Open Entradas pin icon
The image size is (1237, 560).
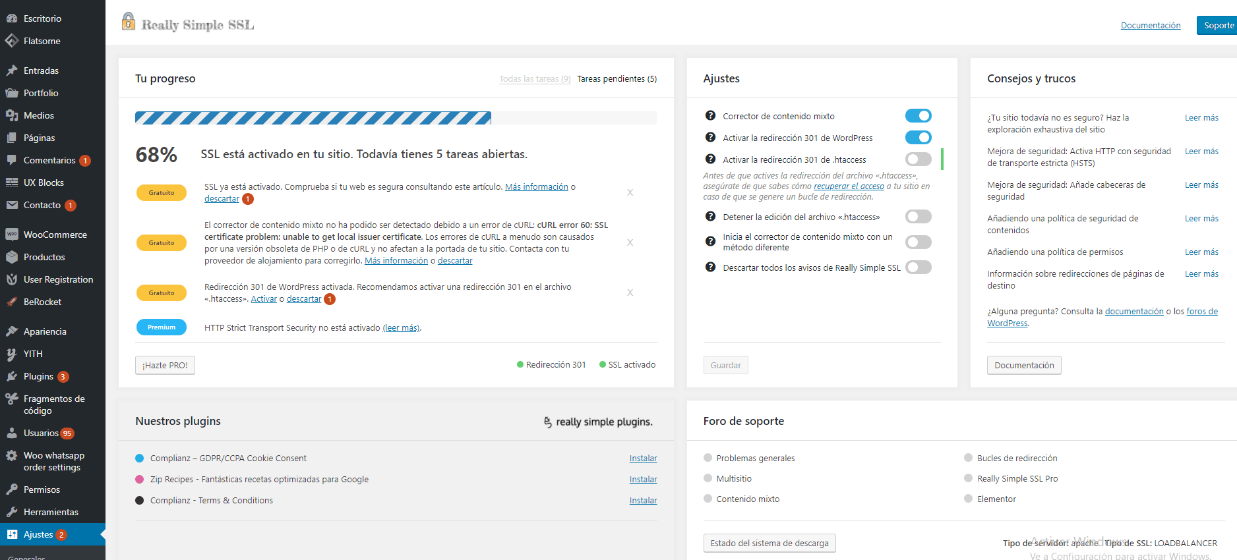point(12,70)
